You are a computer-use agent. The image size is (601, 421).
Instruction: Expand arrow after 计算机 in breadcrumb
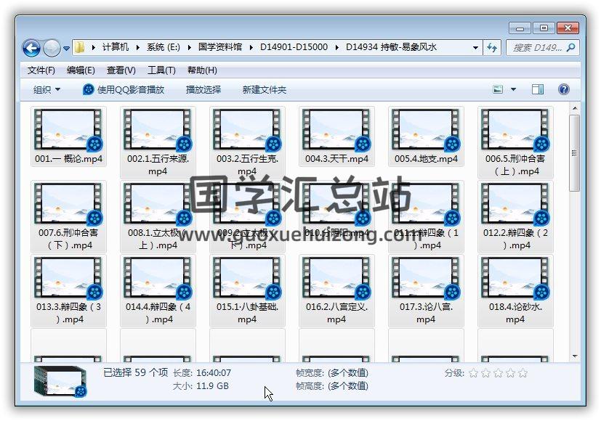click(138, 47)
